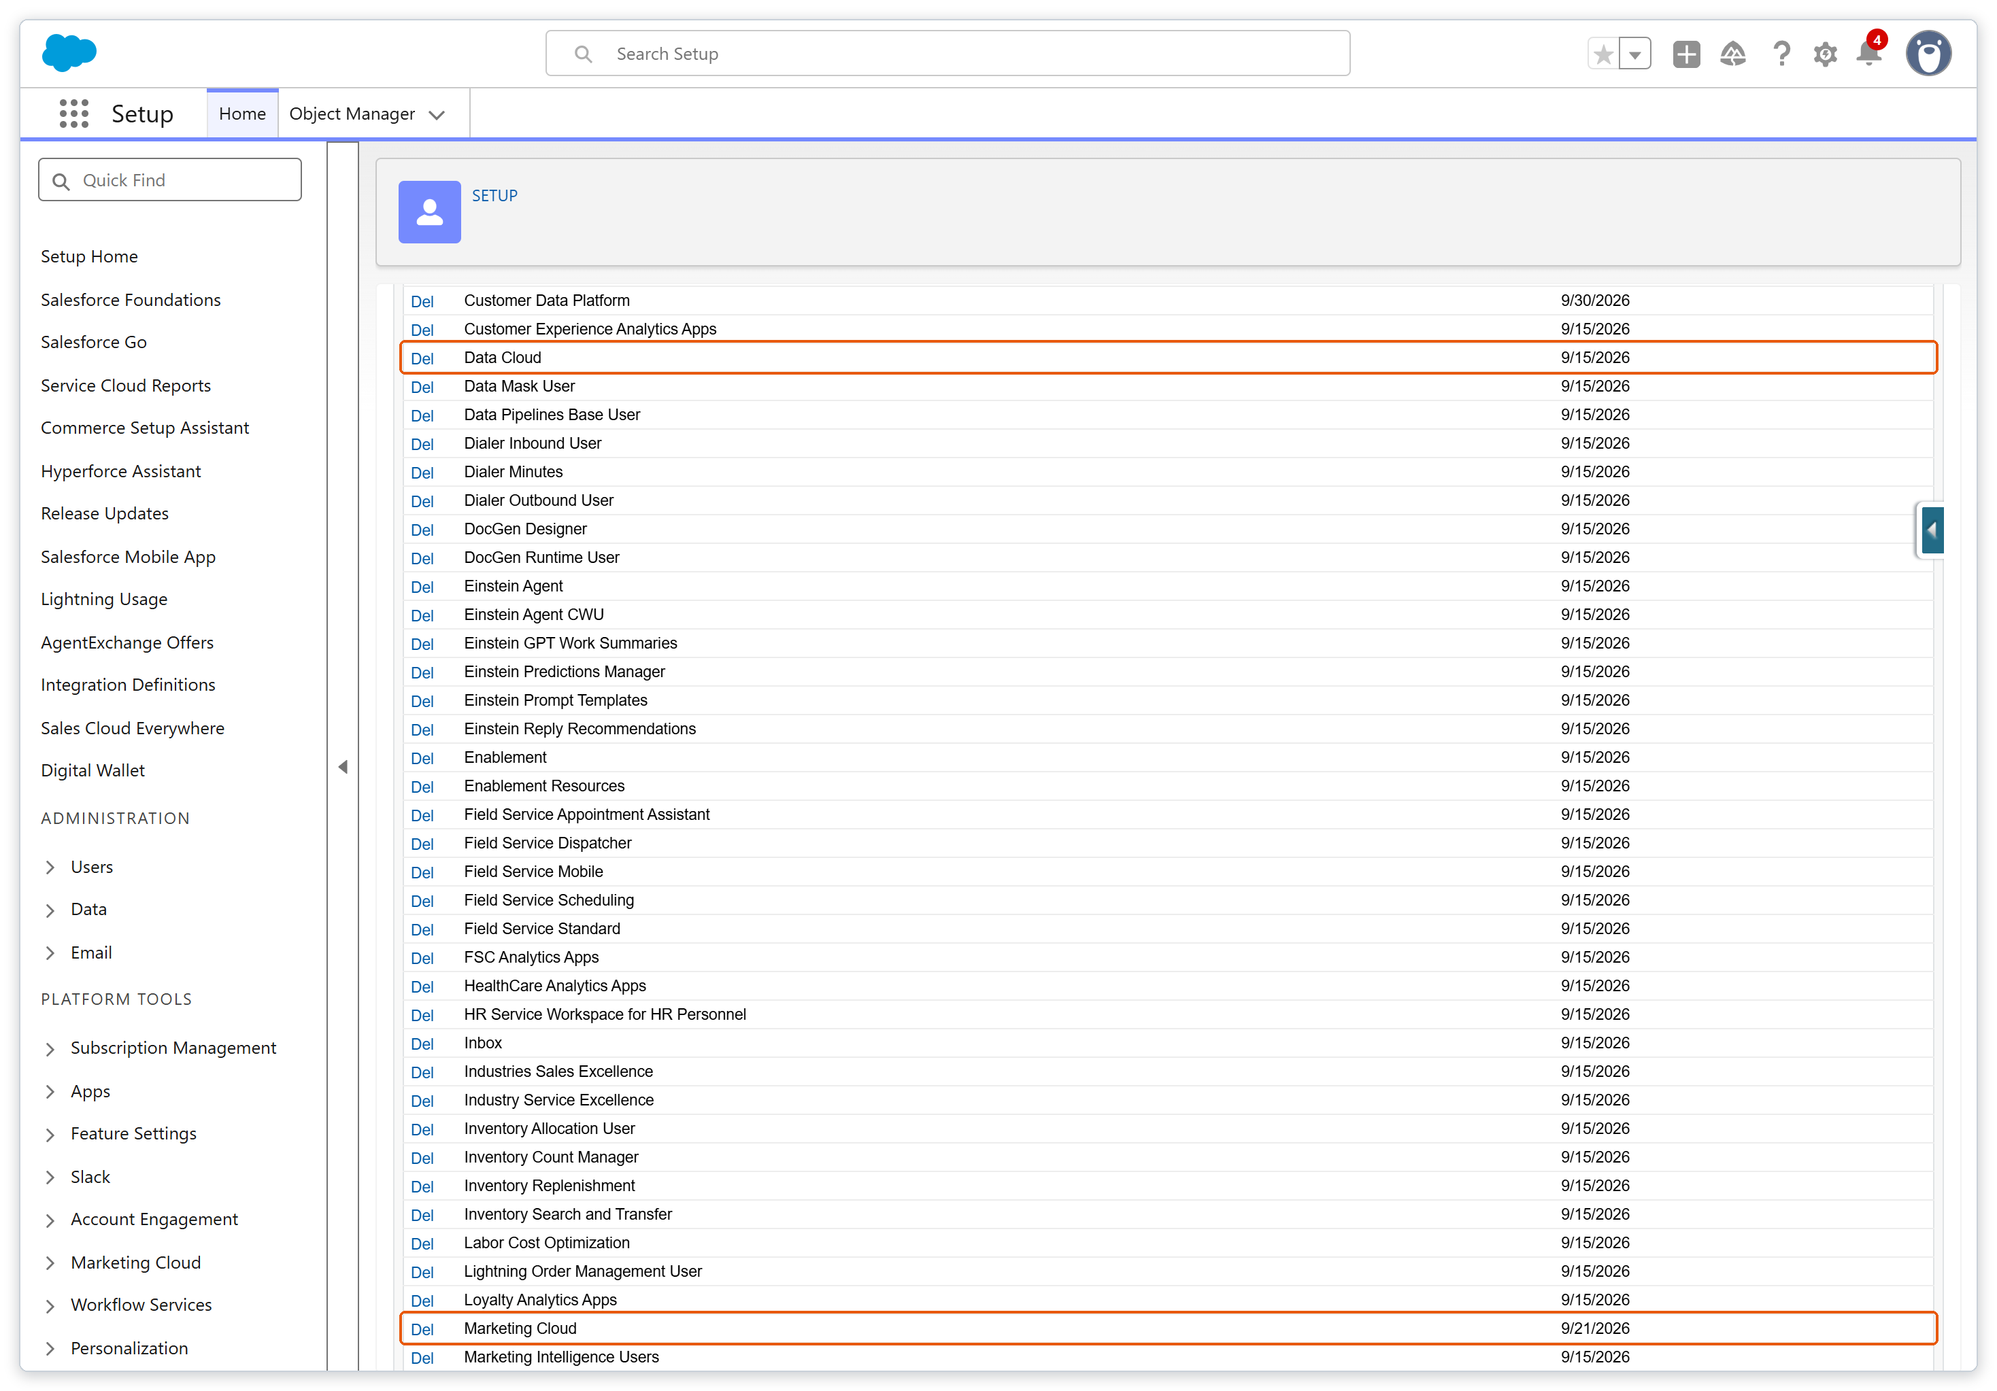Delete the Marketing Cloud row in the table
Image resolution: width=1997 pixels, height=1391 pixels.
[422, 1329]
